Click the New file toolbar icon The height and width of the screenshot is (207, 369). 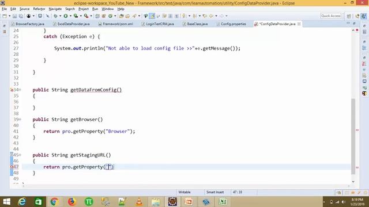click(5, 16)
